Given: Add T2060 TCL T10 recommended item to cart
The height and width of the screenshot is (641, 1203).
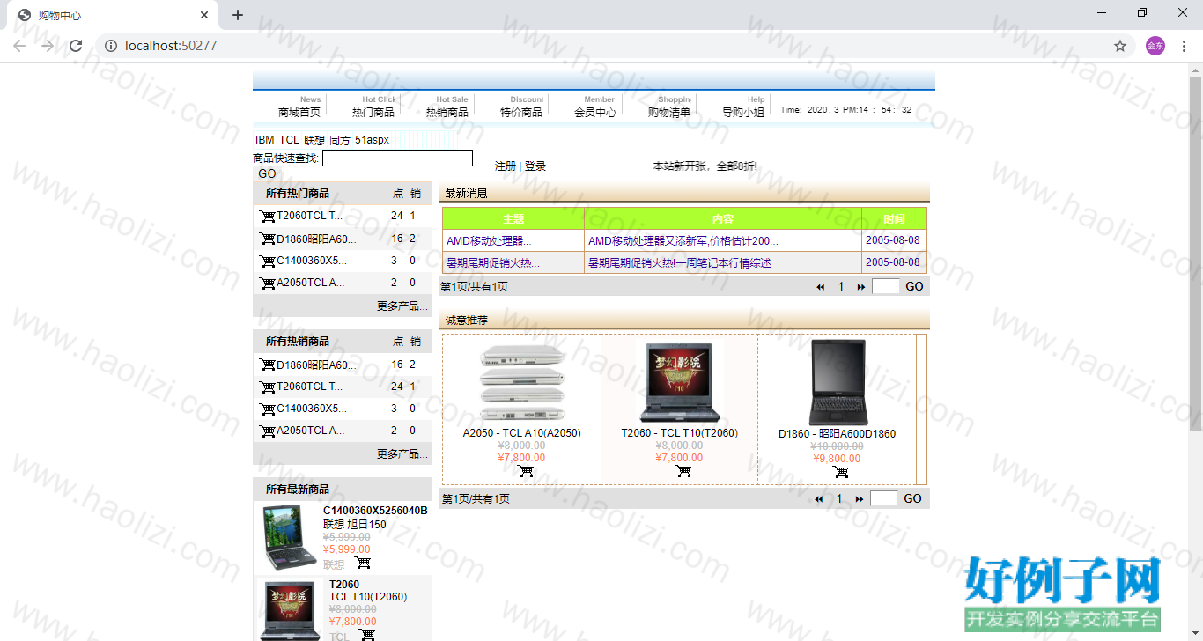Looking at the screenshot, I should tap(683, 471).
